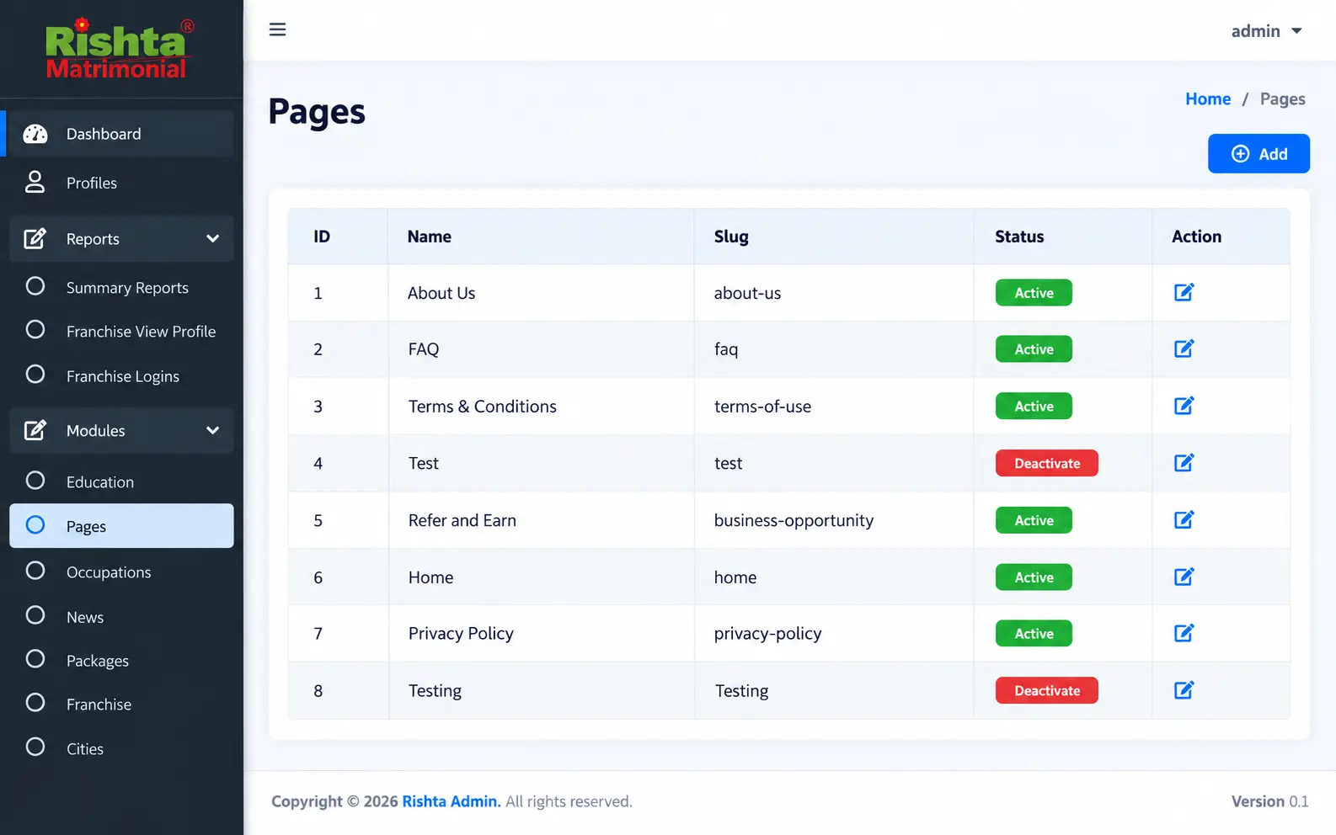Screen dimensions: 1336x835
Task: Click the Deactivate badge in Testing row
Action: 1046,691
